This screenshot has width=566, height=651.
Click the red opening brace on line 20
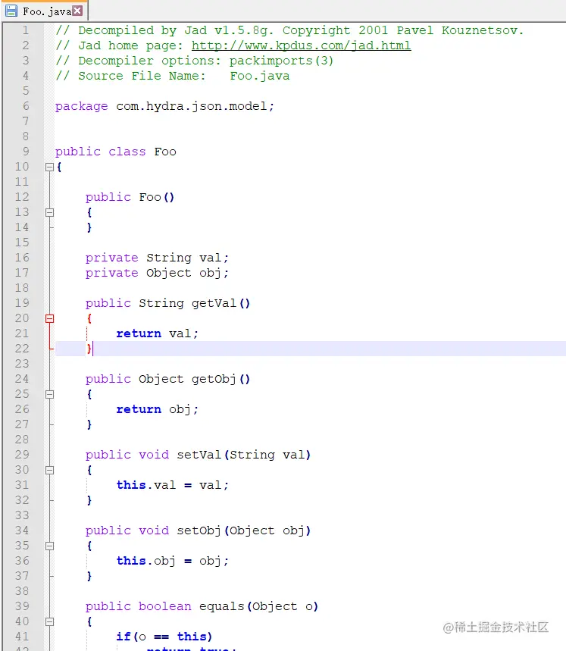point(89,318)
